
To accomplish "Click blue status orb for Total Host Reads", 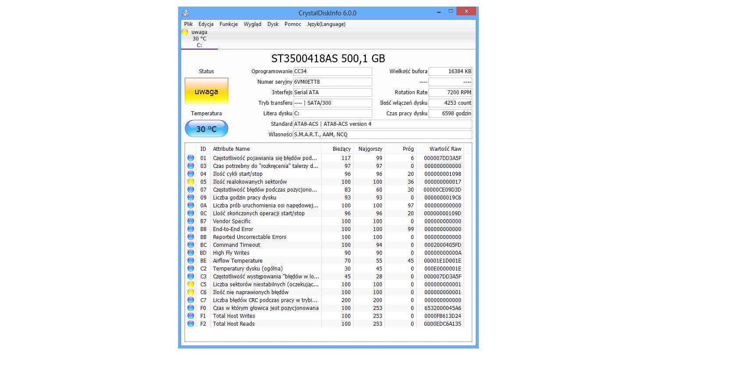I will (x=191, y=324).
